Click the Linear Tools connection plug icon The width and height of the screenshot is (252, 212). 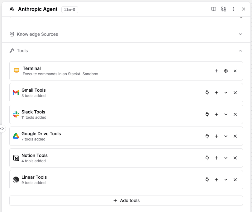tap(207, 180)
